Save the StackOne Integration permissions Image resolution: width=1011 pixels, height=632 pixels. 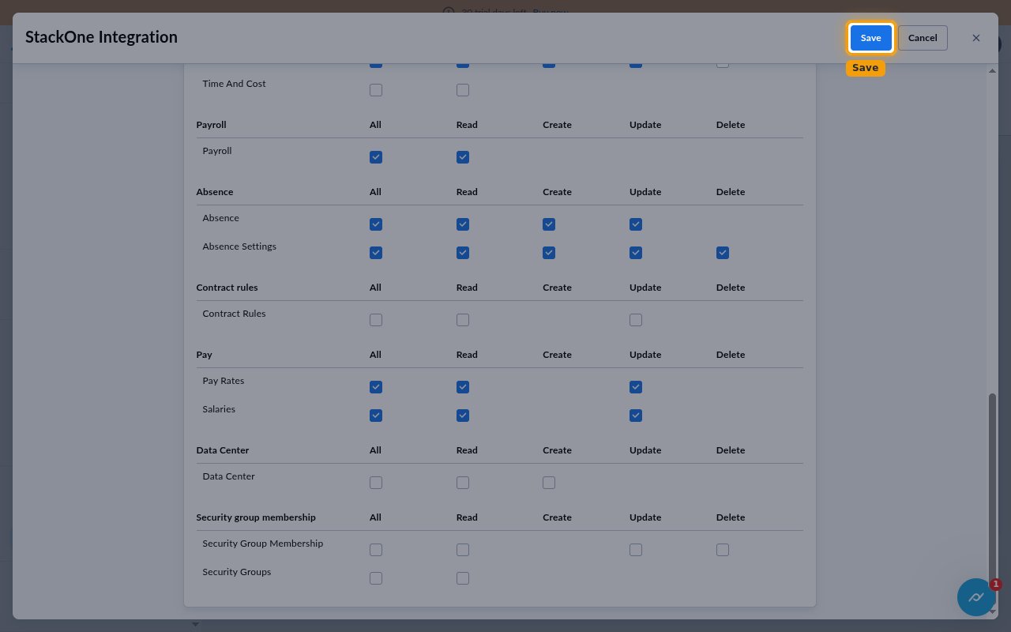tap(870, 38)
